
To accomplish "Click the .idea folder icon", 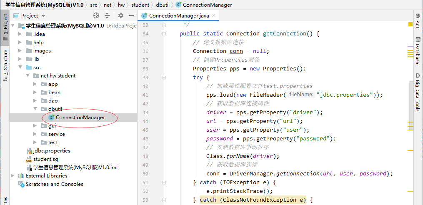I will tap(29, 34).
